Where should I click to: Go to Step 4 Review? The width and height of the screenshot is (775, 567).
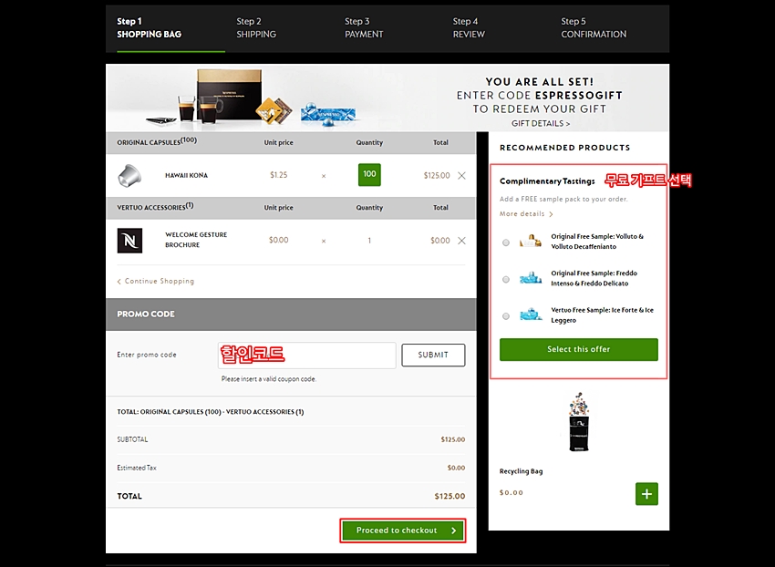click(x=469, y=27)
